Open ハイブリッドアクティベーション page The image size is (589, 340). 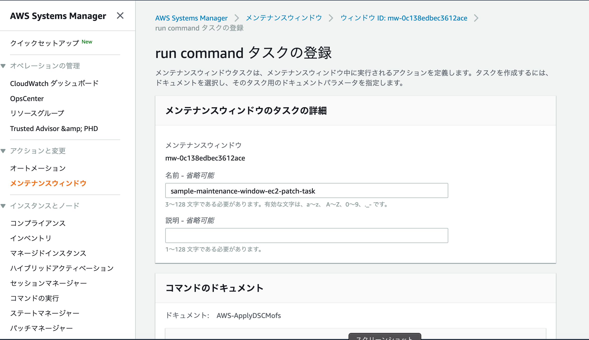point(62,268)
